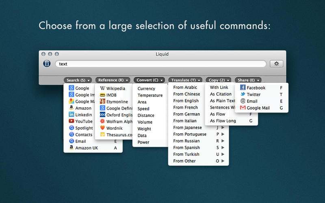Pick Temperature in the Convert menu

[150, 95]
